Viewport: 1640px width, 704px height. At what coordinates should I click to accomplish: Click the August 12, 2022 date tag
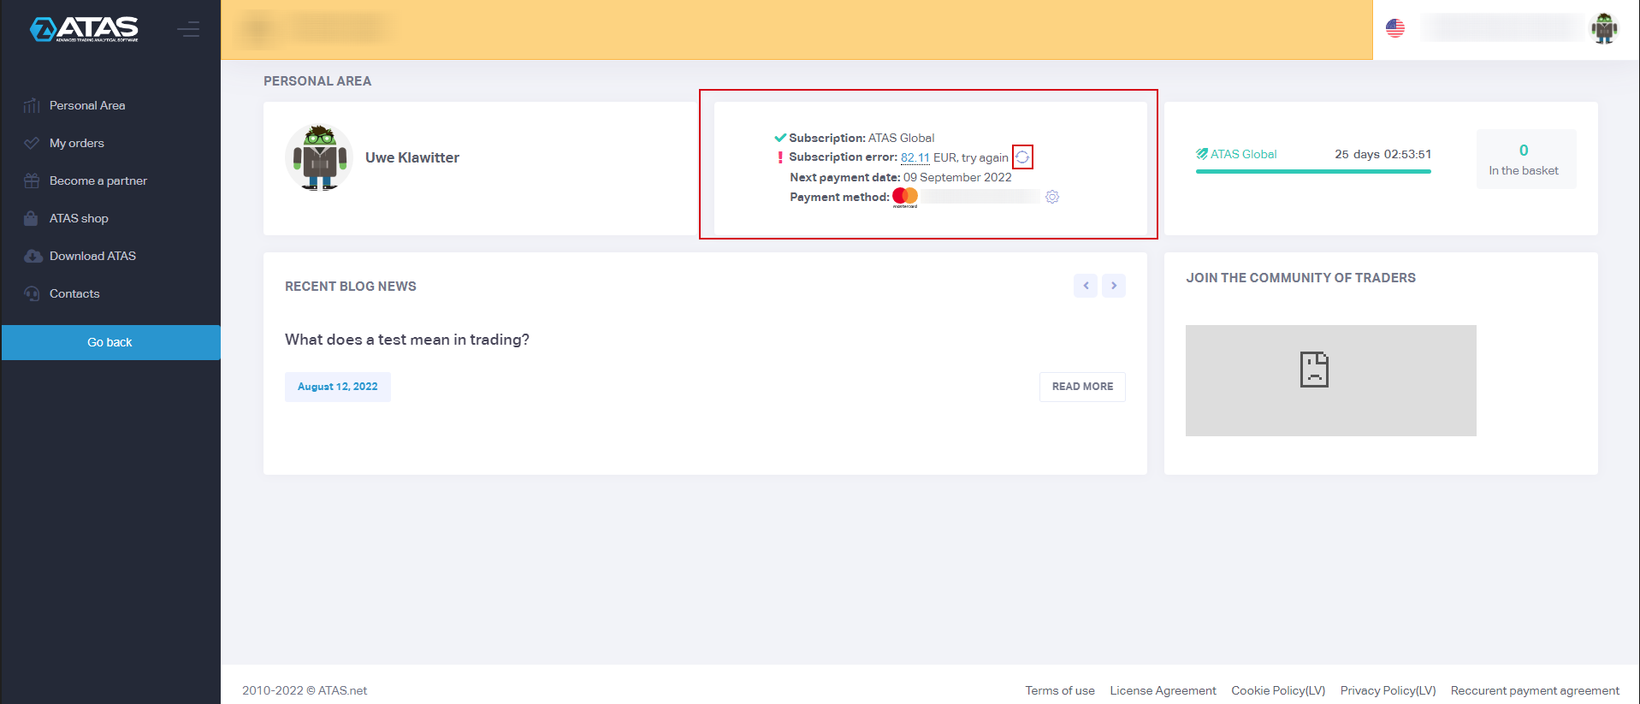pos(338,387)
